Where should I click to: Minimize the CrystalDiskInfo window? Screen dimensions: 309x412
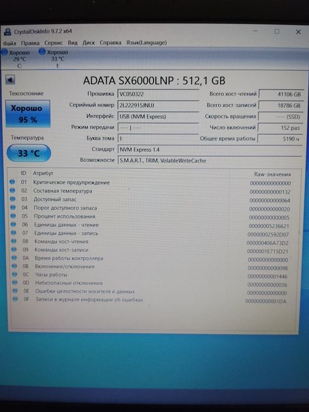pyautogui.click(x=255, y=31)
